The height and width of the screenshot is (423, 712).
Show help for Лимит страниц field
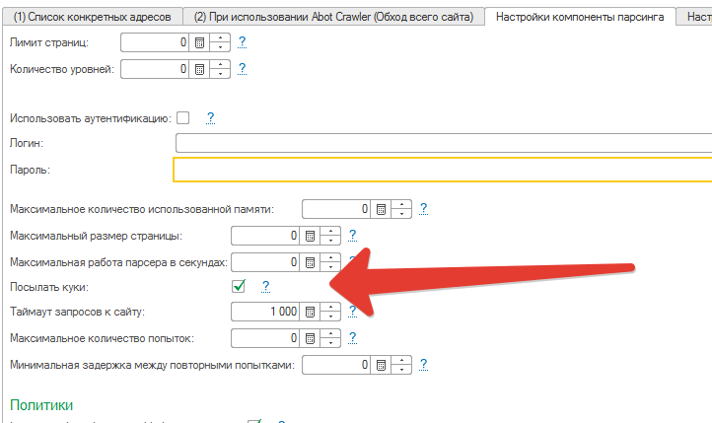(x=243, y=42)
